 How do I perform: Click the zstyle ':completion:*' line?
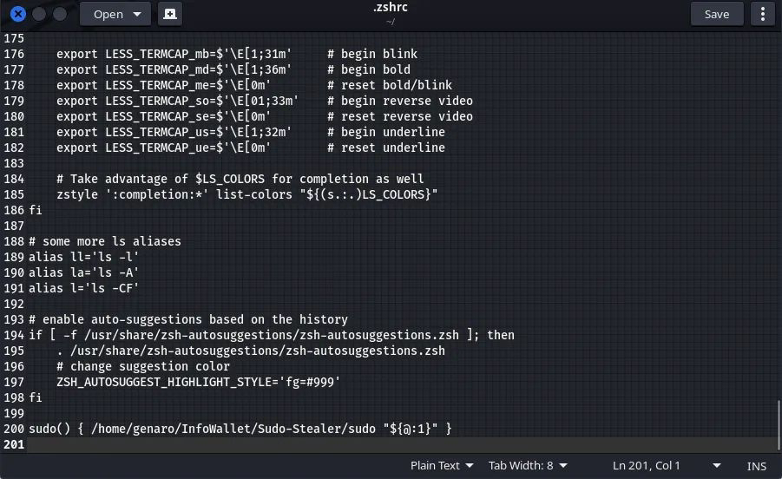coord(246,194)
